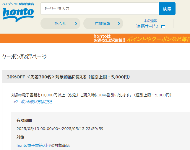This screenshot has height=150, width=190.
Task: Open the ジャンル genre menu
Action: tap(60, 24)
